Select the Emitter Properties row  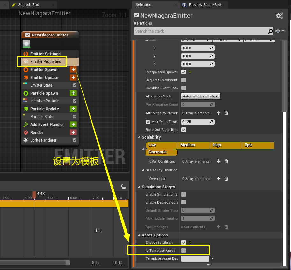coord(50,62)
